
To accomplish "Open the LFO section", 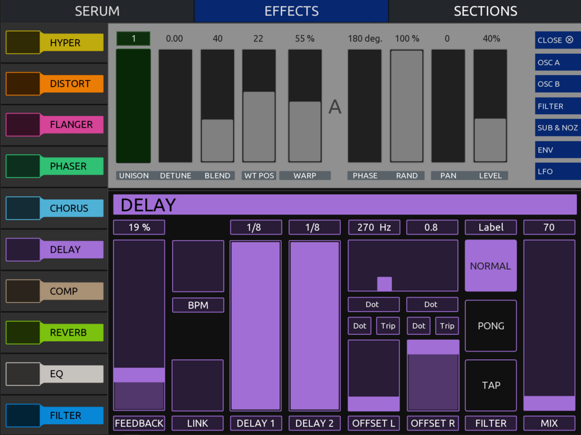I will 558,172.
